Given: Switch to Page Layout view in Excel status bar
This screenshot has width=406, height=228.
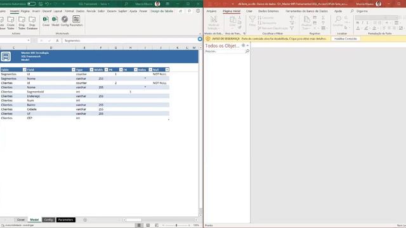Looking at the screenshot, I should pyautogui.click(x=148, y=225).
